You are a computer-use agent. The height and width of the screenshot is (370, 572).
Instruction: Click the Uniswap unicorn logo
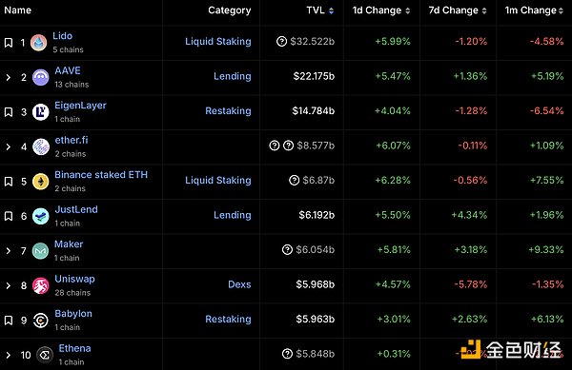pos(40,285)
